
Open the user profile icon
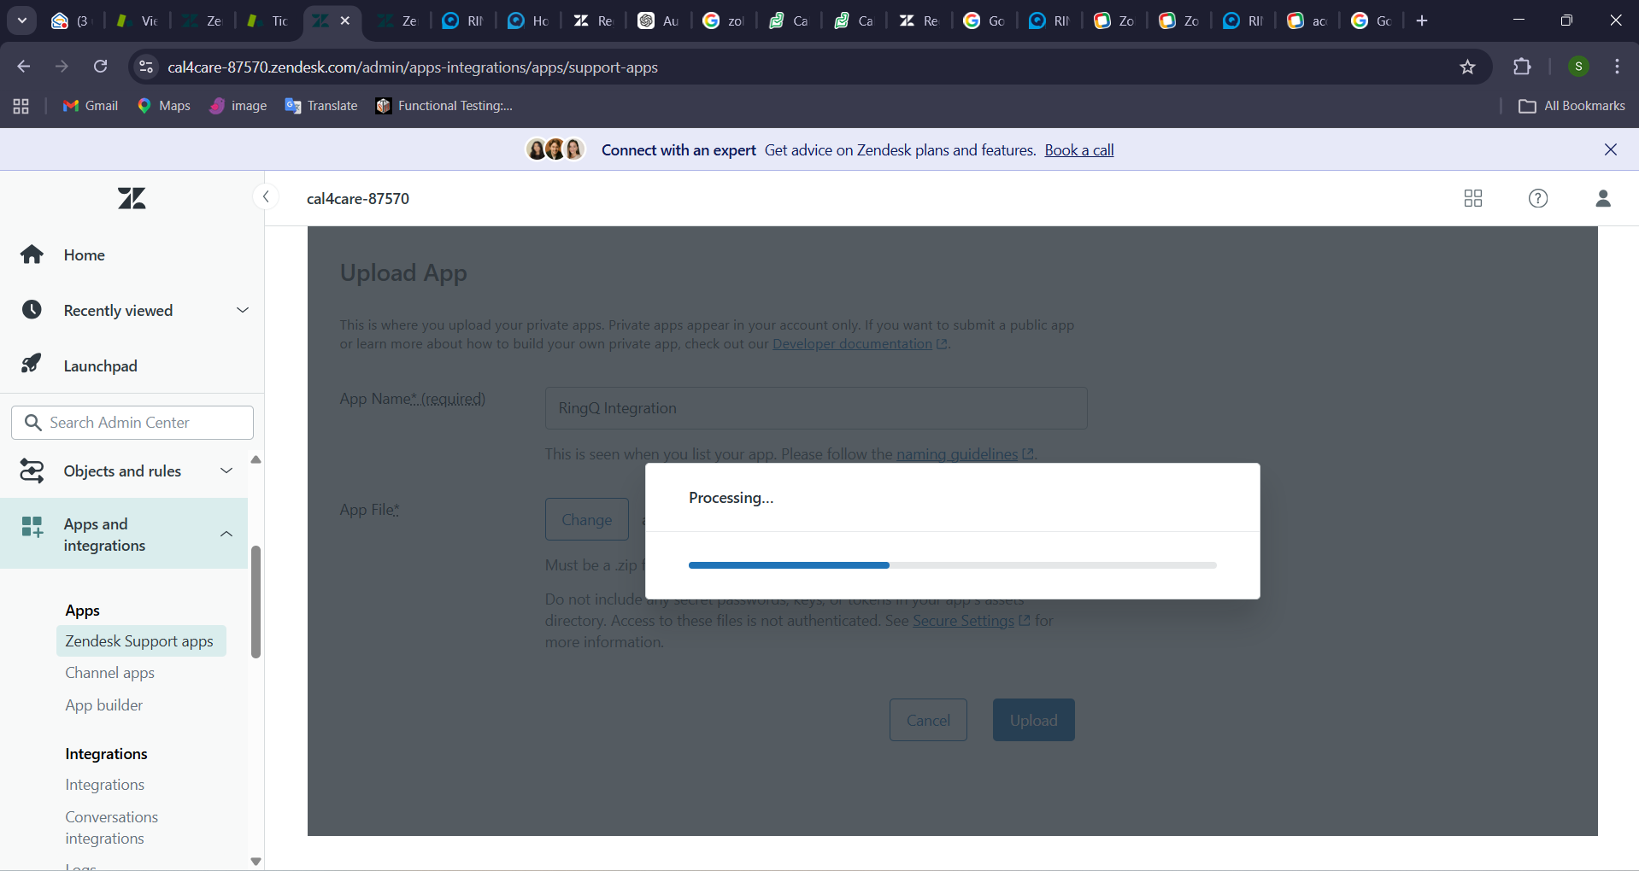pos(1603,198)
